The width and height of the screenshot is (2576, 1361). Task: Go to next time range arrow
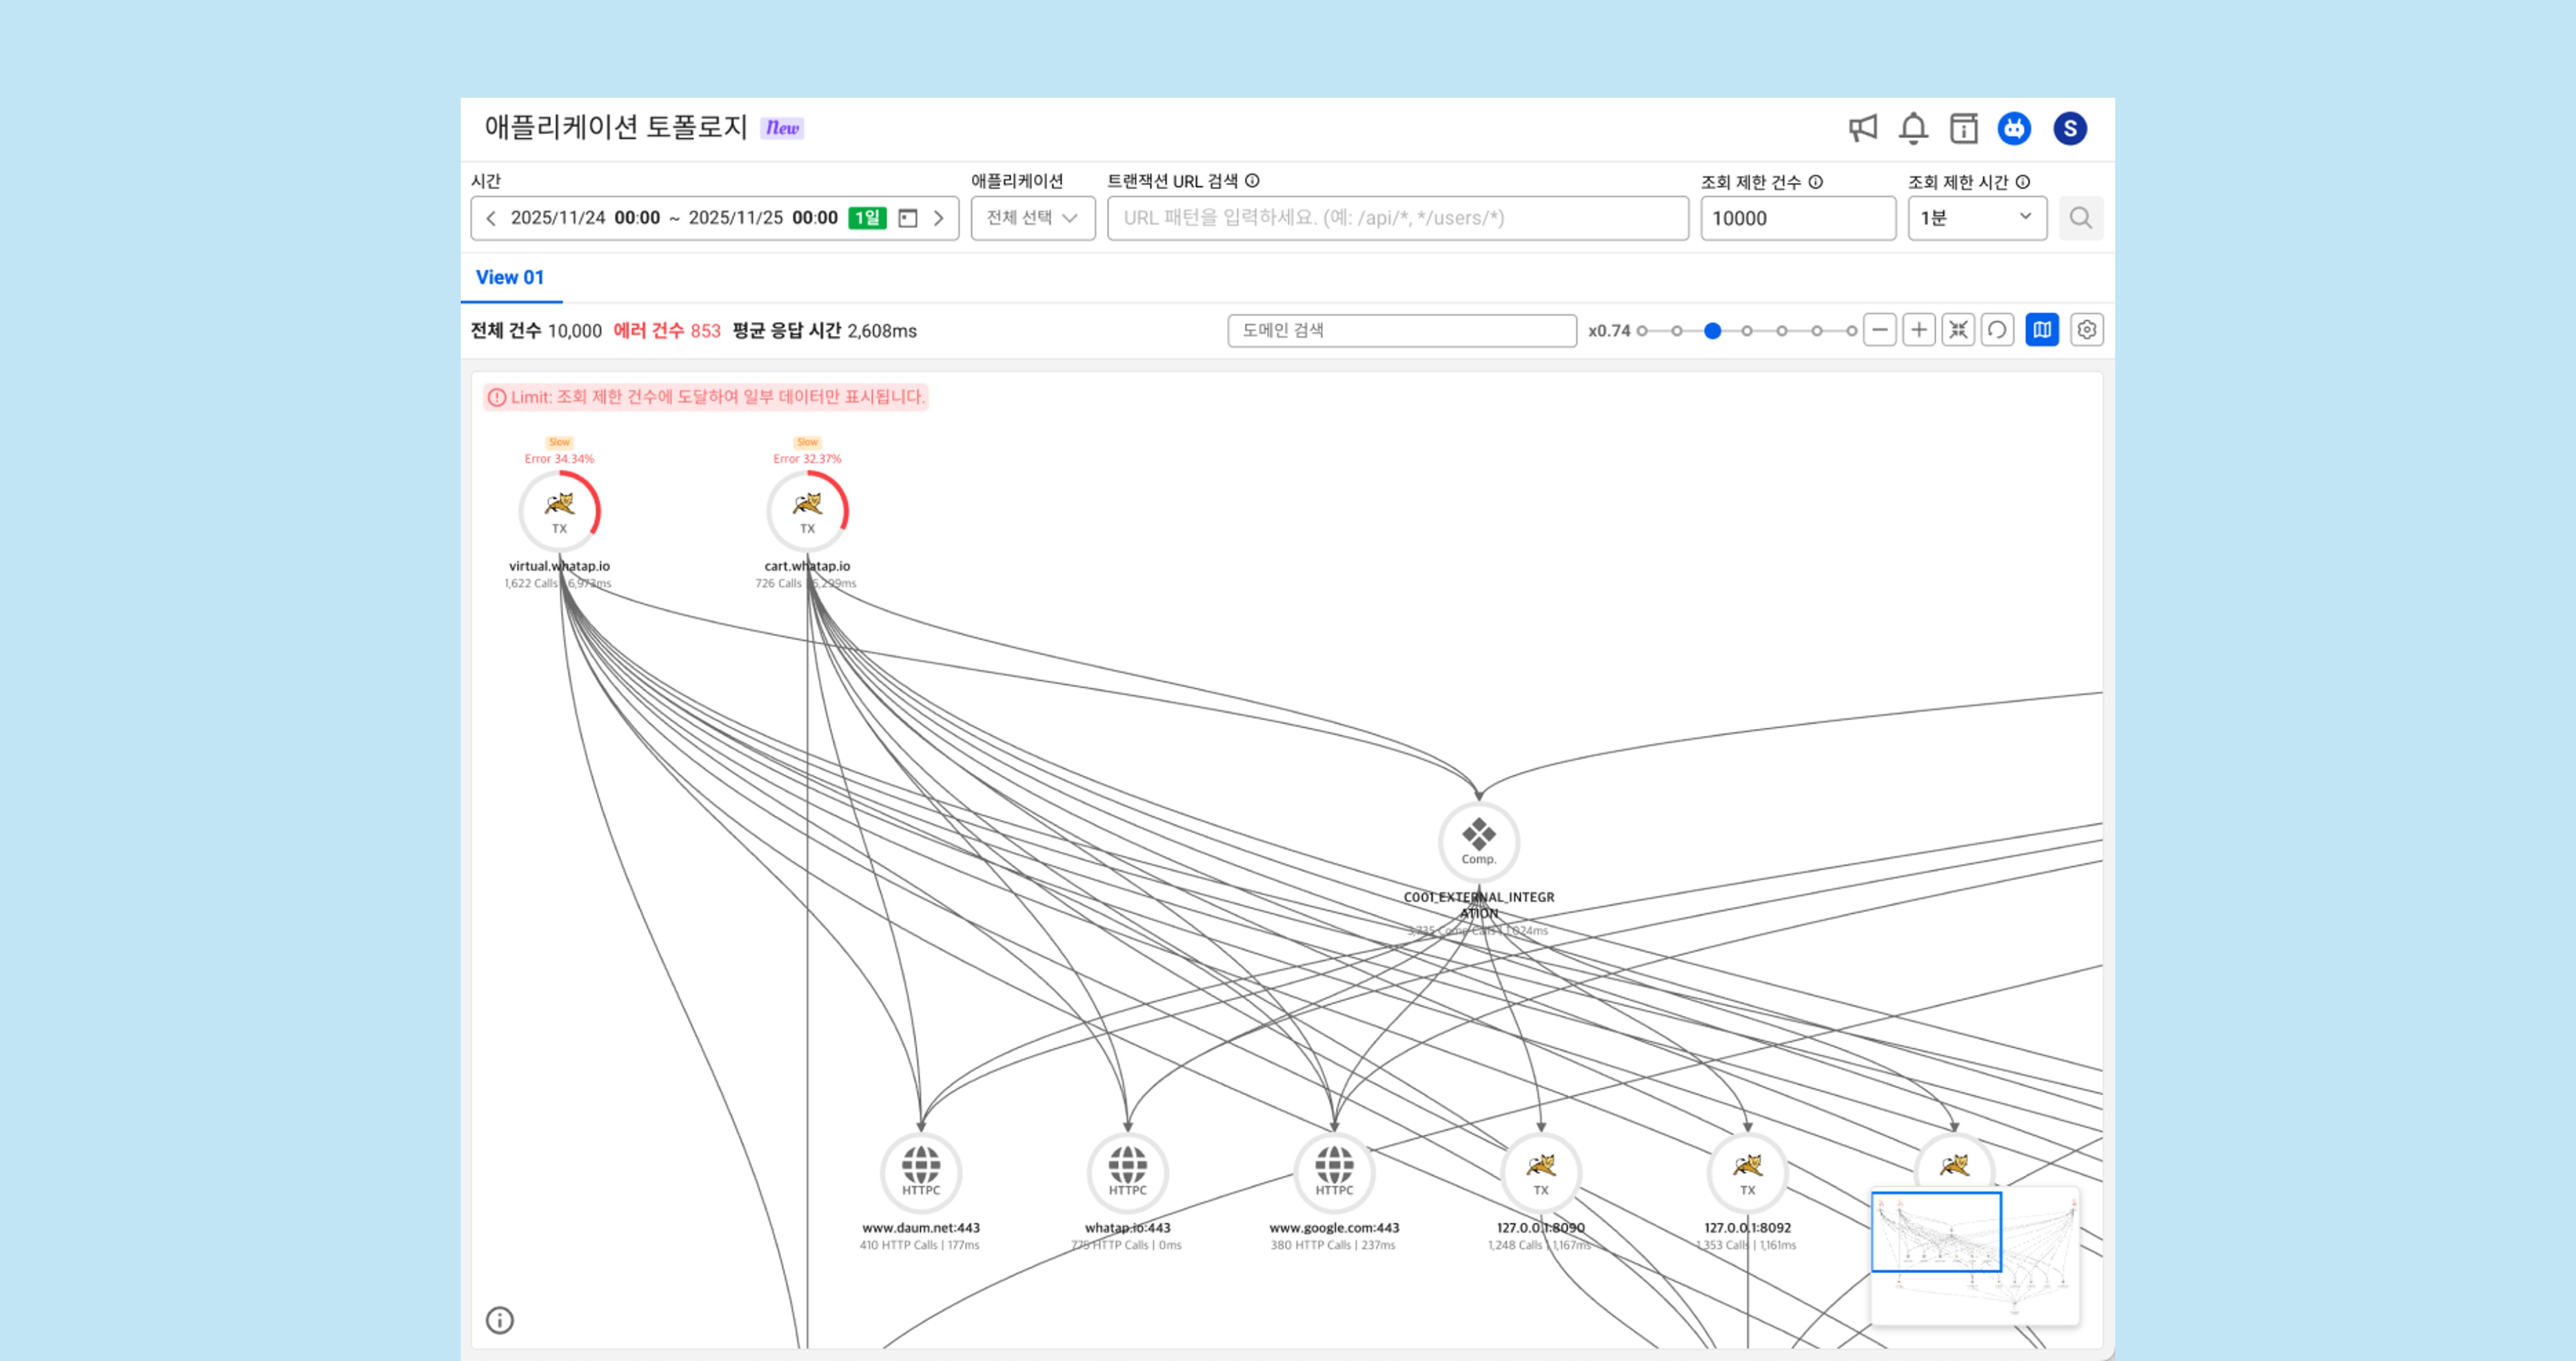[938, 218]
